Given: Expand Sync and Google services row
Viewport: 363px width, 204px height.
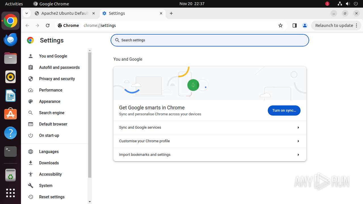Looking at the screenshot, I should (x=210, y=127).
